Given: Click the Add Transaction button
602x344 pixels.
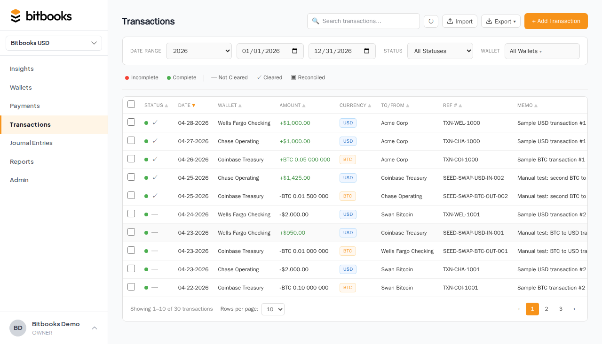Looking at the screenshot, I should click(556, 21).
